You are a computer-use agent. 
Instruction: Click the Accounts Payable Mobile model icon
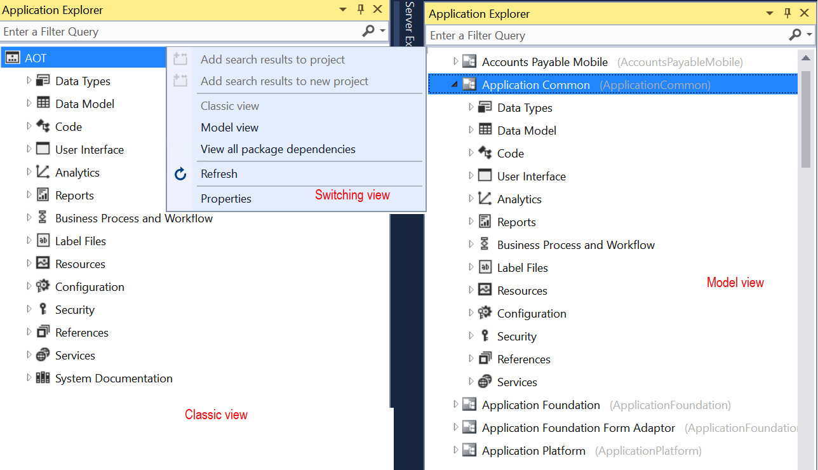[x=469, y=62]
